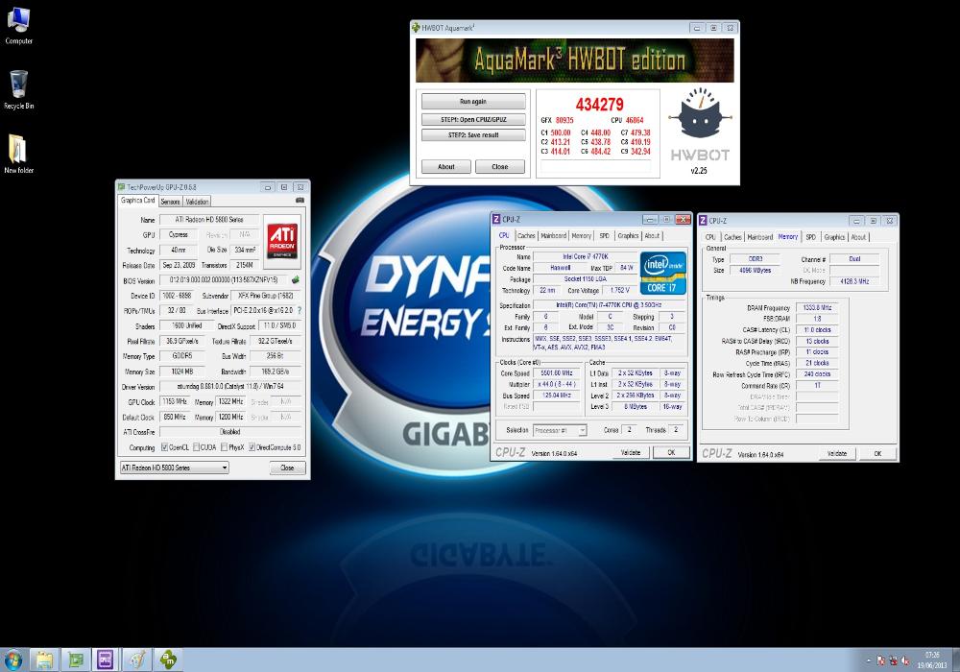The image size is (960, 672).
Task: Open the Processor #1 selection dropdown
Action: coord(561,430)
